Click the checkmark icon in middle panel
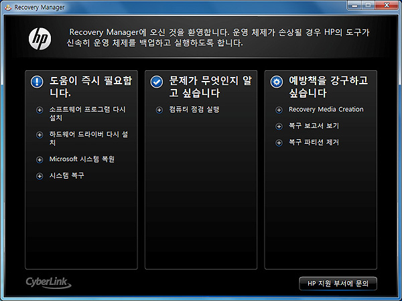This screenshot has height=301, width=402. point(157,82)
